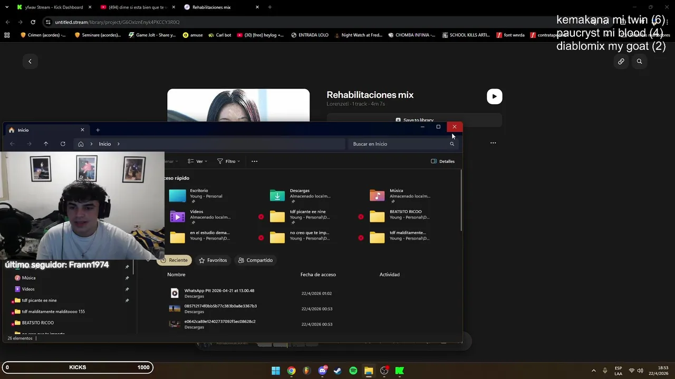Click Actividad column header
Image resolution: width=675 pixels, height=379 pixels.
coord(390,274)
